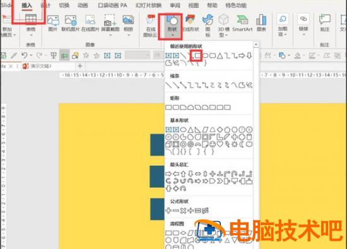Select the right arrow in arrows section
This screenshot has height=249, width=347.
click(x=168, y=174)
